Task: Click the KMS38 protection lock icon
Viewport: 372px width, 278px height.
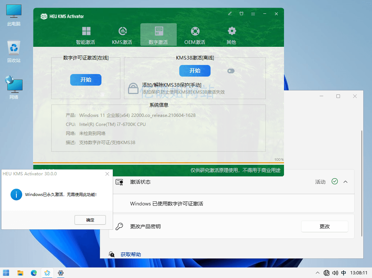Action: pos(133,89)
